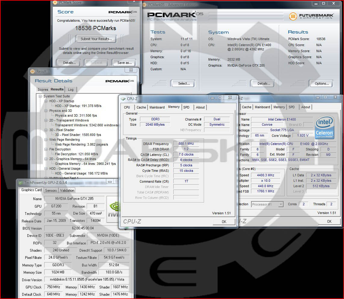Switch to Log tab in Result Details

71,90
